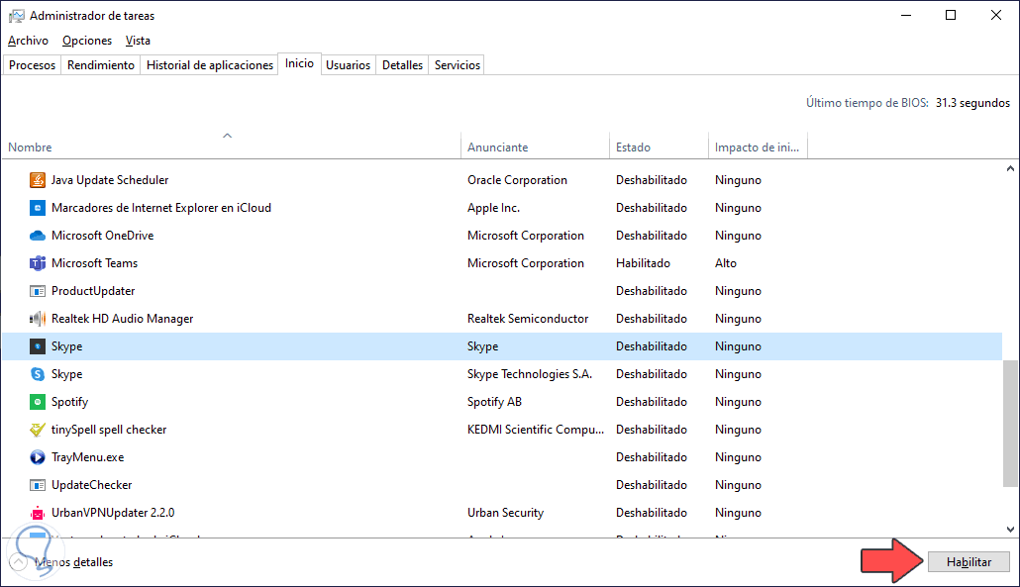Sort by Impacto de inicio column
This screenshot has width=1020, height=587.
coord(757,147)
